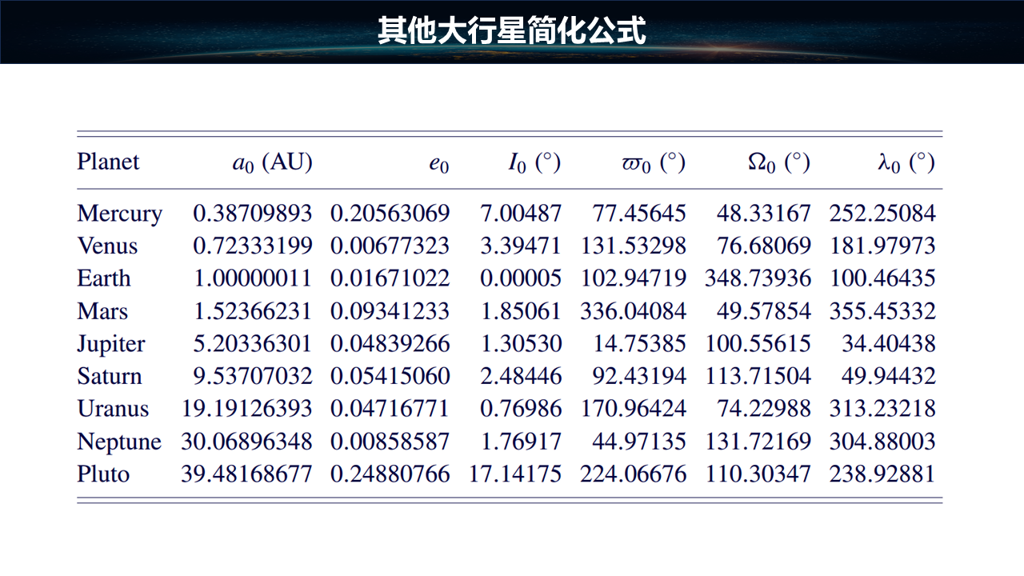
Task: Click the Jupiter row label
Action: pos(111,344)
